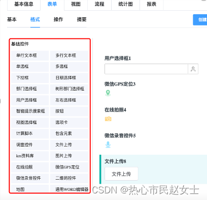The height and width of the screenshot is (200, 207).
Task: Add the 选项卡 control
Action: coord(69,123)
